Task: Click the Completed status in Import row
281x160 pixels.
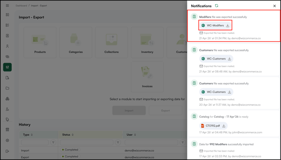Action: point(70,150)
